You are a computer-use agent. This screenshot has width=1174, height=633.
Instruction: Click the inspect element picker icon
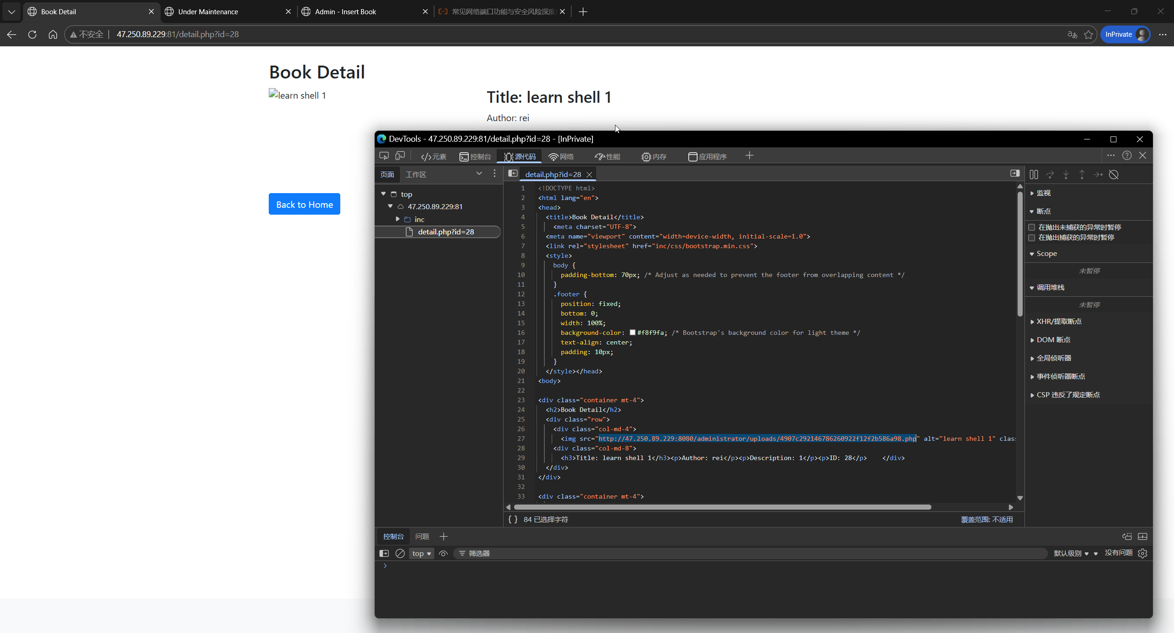384,156
